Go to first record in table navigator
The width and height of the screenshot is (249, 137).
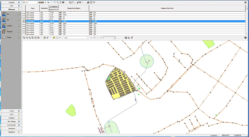coord(24,2)
